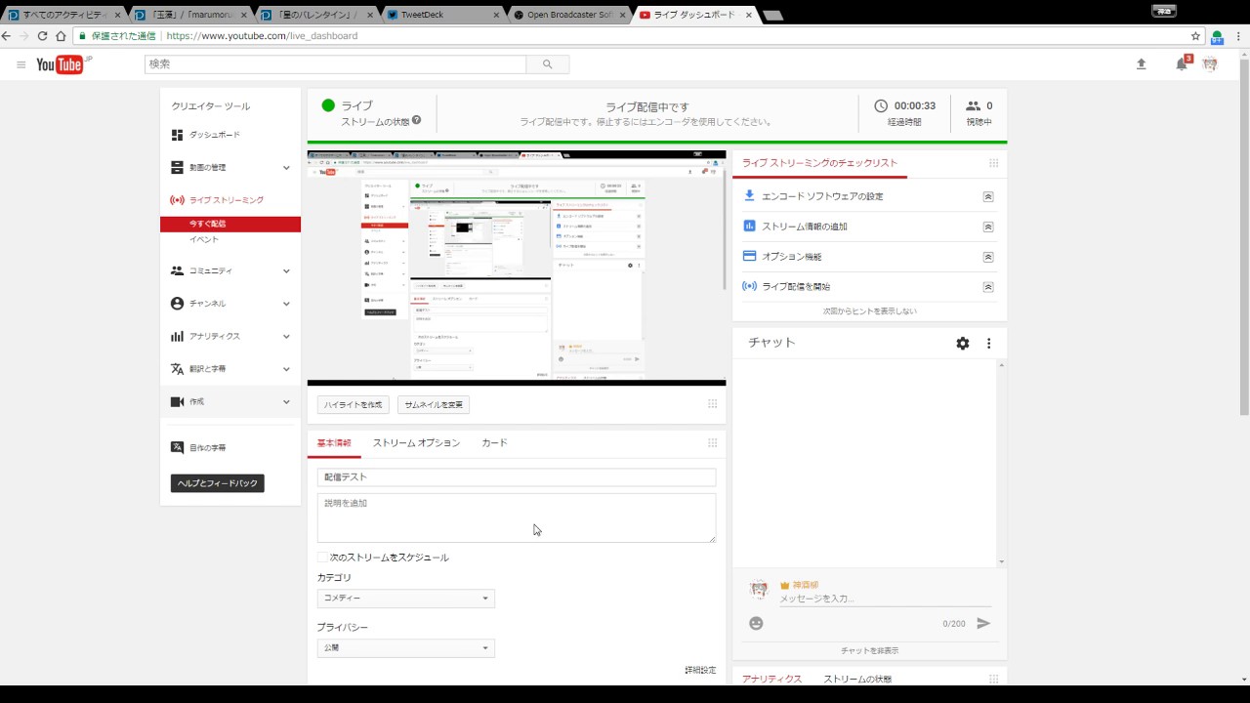The image size is (1250, 703).
Task: Collapse ストリーム情報の追加 checklist item
Action: [988, 227]
